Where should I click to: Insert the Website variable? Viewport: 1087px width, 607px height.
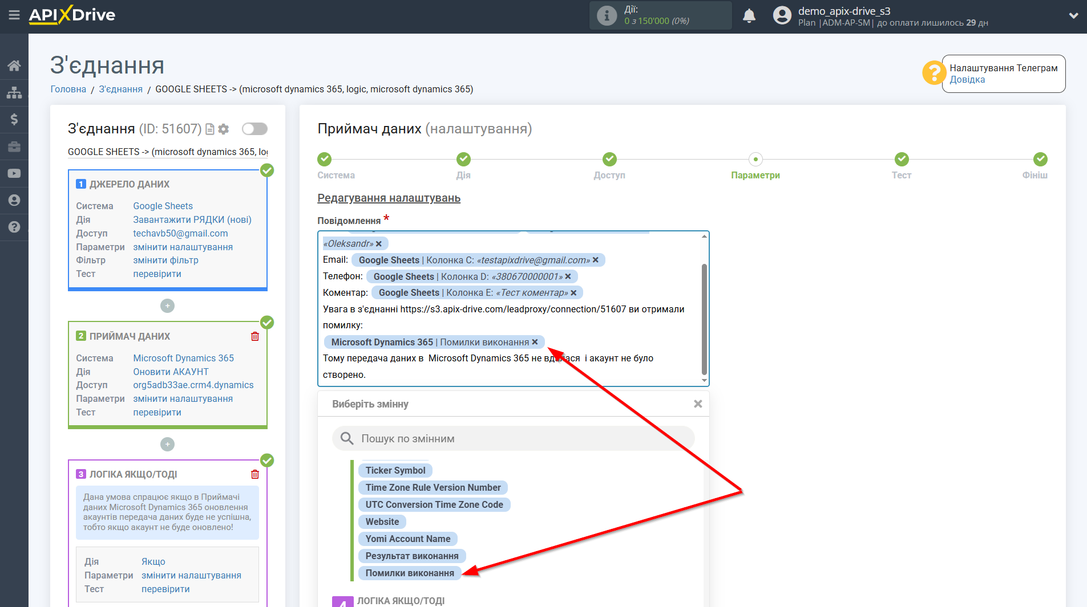point(382,522)
